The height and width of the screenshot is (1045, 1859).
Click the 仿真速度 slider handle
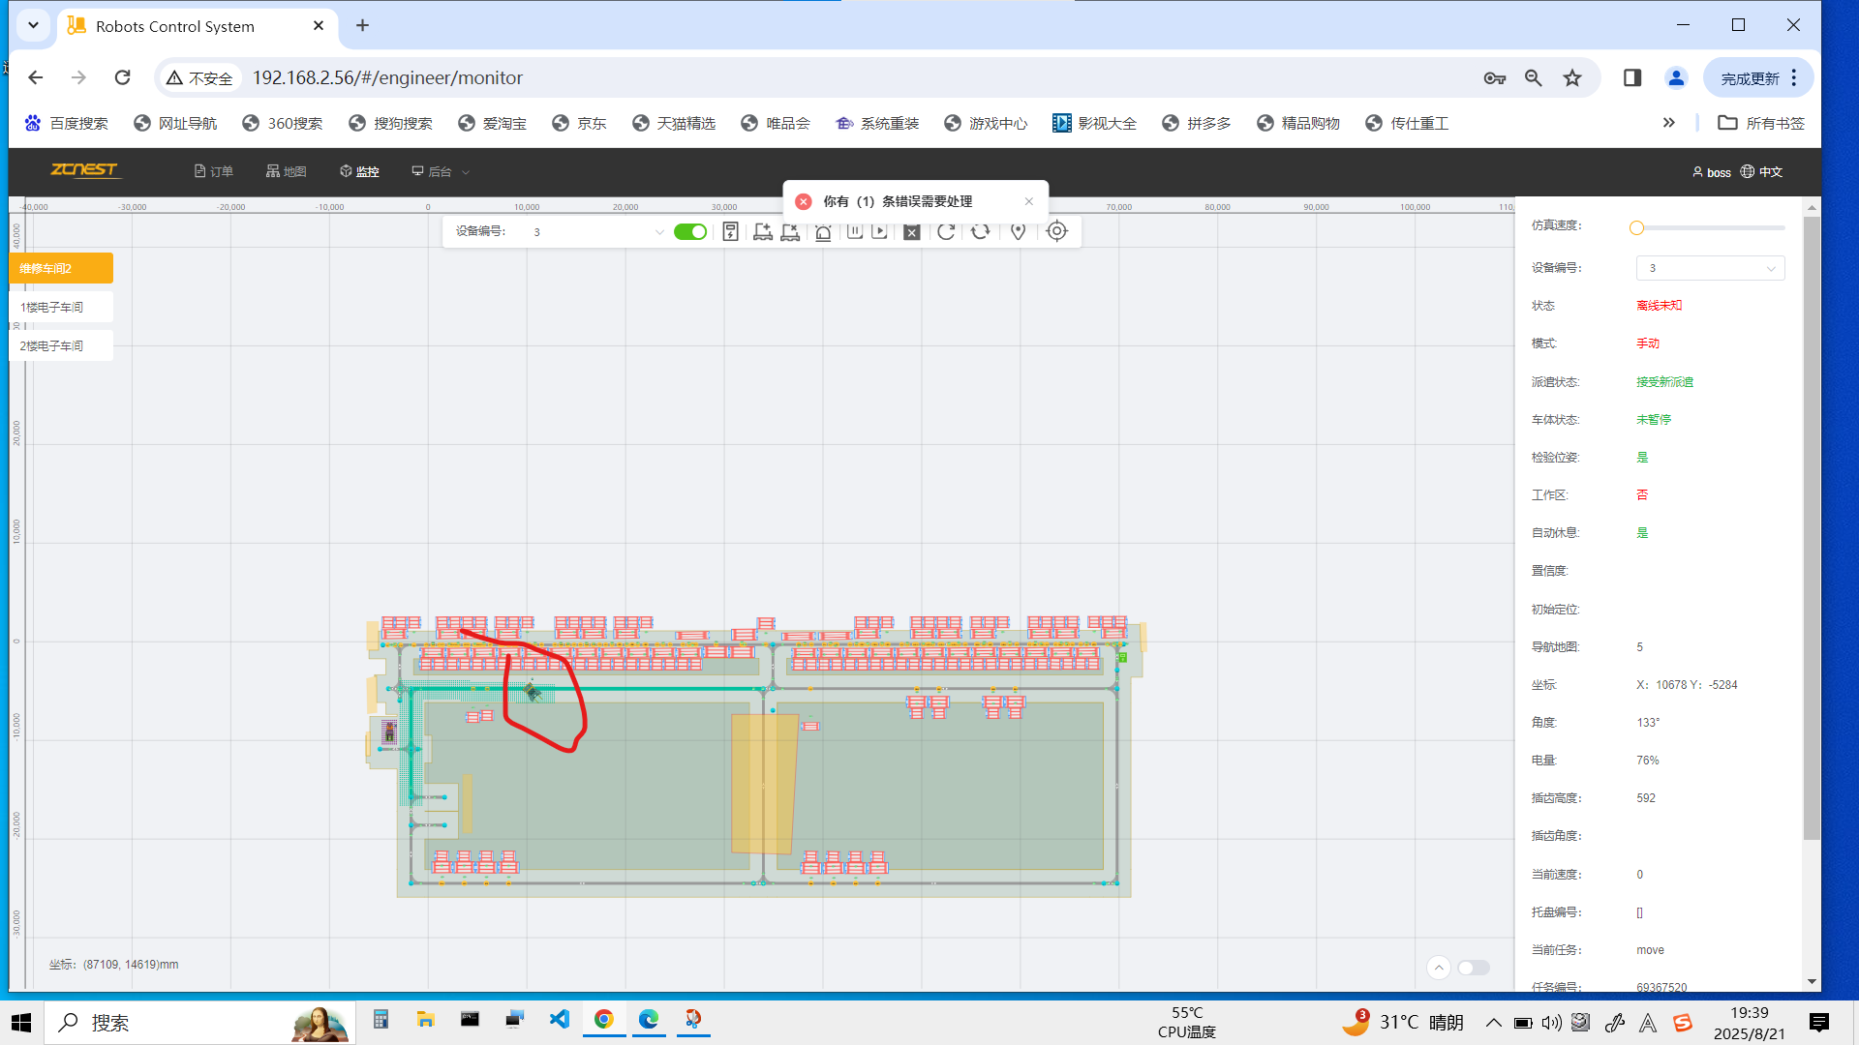pyautogui.click(x=1636, y=227)
